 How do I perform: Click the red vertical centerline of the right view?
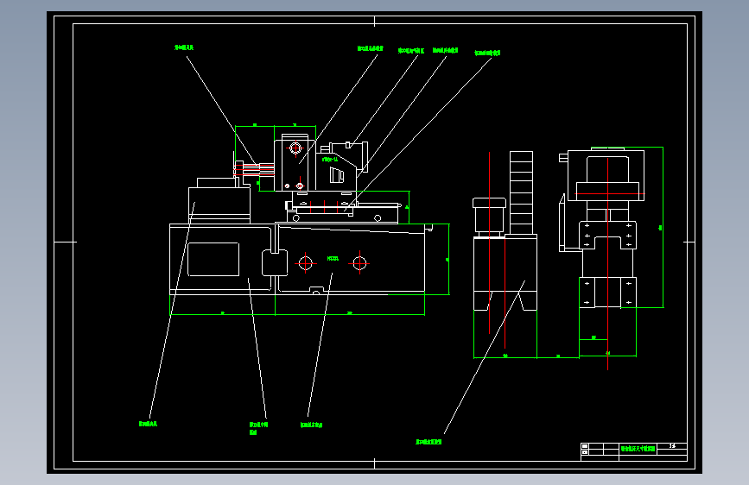(x=607, y=263)
